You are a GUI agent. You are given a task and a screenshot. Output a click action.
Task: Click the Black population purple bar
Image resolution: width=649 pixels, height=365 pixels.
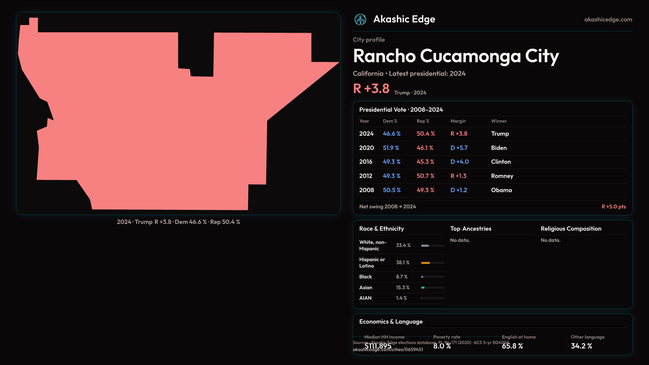click(x=422, y=277)
